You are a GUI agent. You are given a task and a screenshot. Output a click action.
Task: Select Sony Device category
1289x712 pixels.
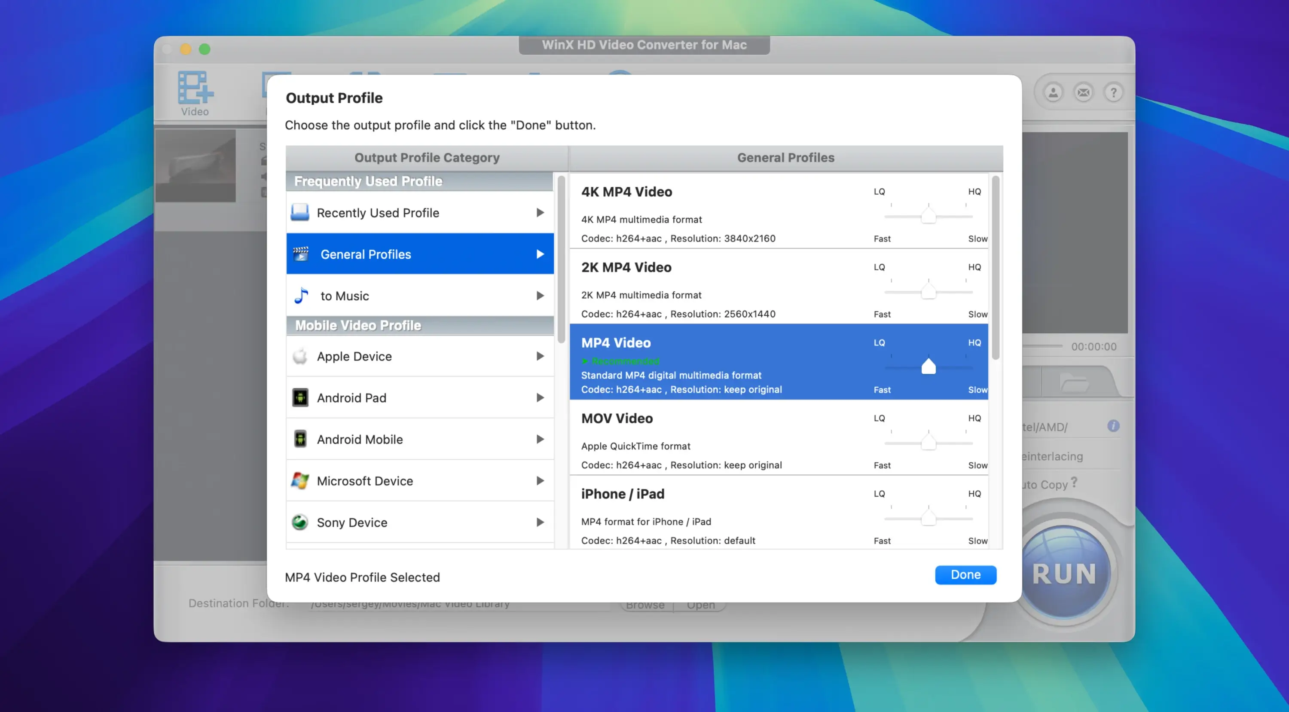[x=420, y=522]
